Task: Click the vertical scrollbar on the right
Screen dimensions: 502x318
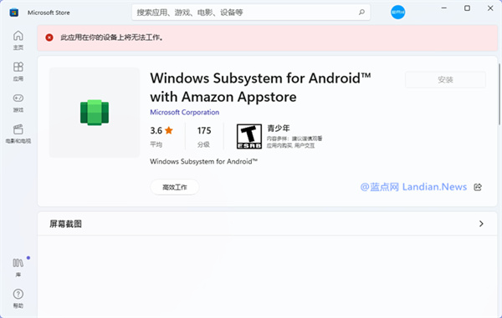Action: (x=499, y=94)
